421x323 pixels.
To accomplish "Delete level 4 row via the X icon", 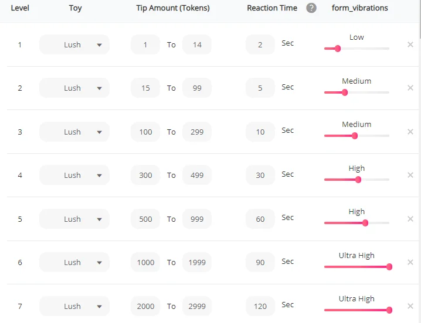I will point(410,175).
